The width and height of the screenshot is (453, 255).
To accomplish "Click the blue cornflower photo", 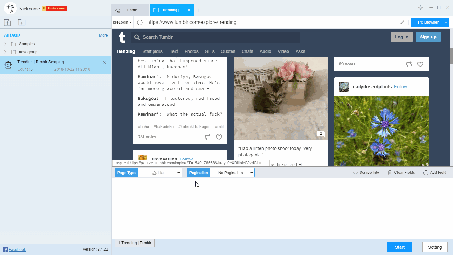I will 382,131.
